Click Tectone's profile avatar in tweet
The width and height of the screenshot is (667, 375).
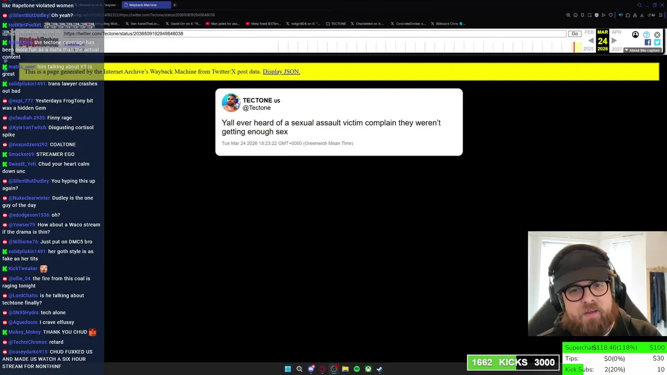pos(231,103)
